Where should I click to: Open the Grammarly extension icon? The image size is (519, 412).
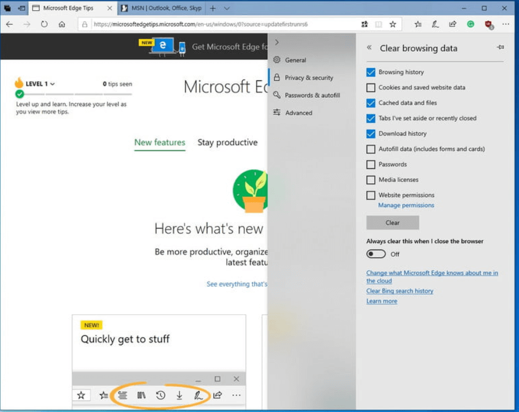click(471, 24)
